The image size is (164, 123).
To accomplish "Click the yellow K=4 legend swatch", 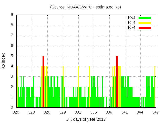I will click(x=145, y=23).
